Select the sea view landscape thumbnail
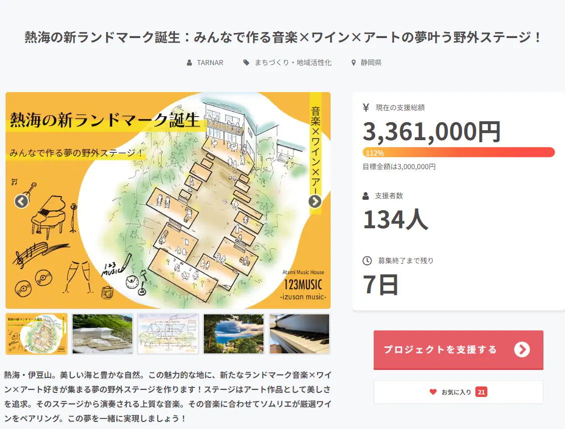 point(233,334)
